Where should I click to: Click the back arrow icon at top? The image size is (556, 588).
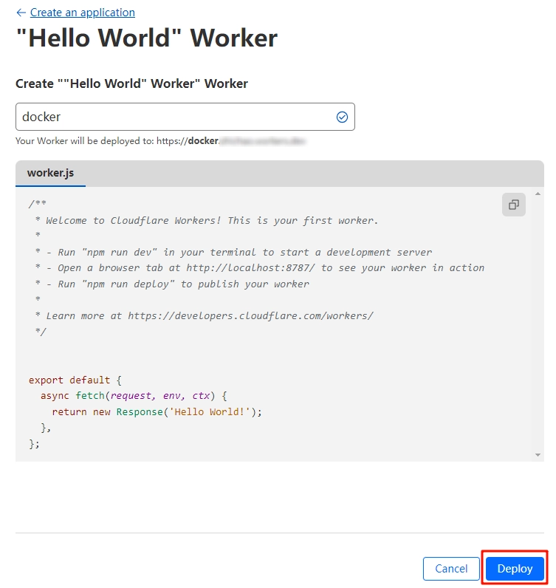(21, 13)
